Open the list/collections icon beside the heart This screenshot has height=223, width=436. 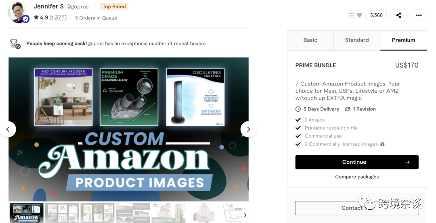point(351,15)
